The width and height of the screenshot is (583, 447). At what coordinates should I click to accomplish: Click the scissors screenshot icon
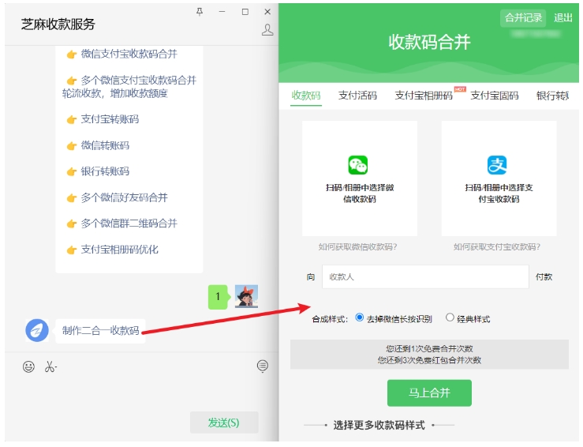coord(50,366)
